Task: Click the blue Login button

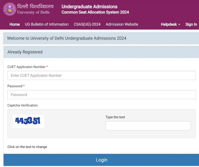Action: (102, 160)
